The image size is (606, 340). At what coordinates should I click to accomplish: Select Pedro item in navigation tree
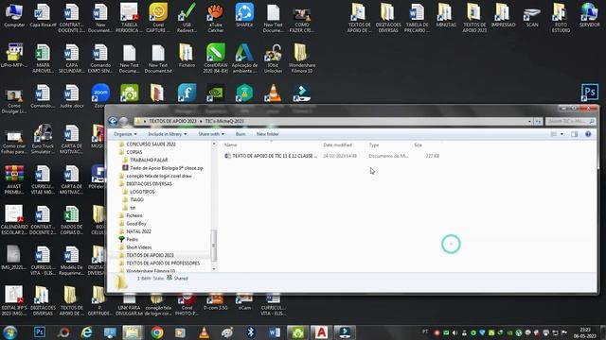point(132,239)
